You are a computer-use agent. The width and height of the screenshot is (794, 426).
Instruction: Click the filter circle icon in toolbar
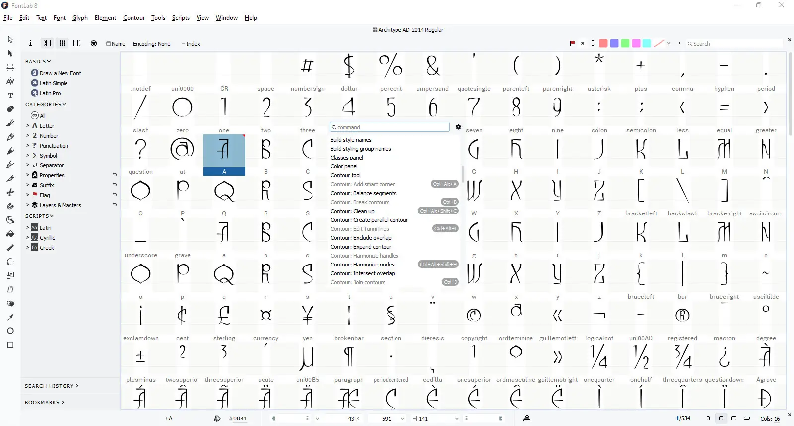pos(94,43)
